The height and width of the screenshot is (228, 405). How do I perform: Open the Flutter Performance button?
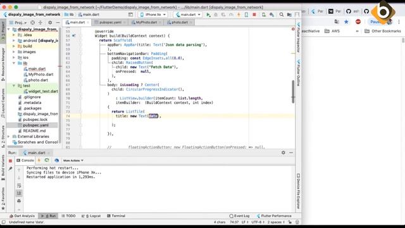(274, 216)
